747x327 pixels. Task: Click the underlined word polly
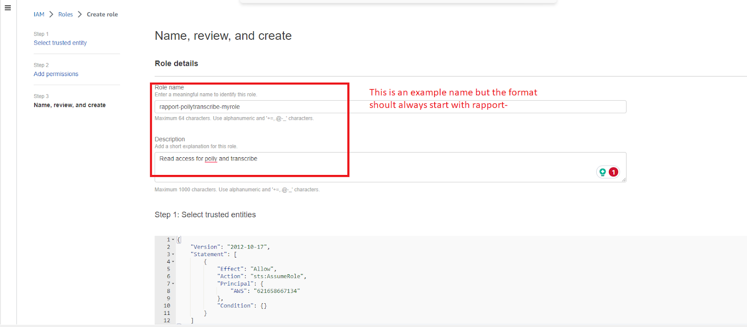[211, 159]
